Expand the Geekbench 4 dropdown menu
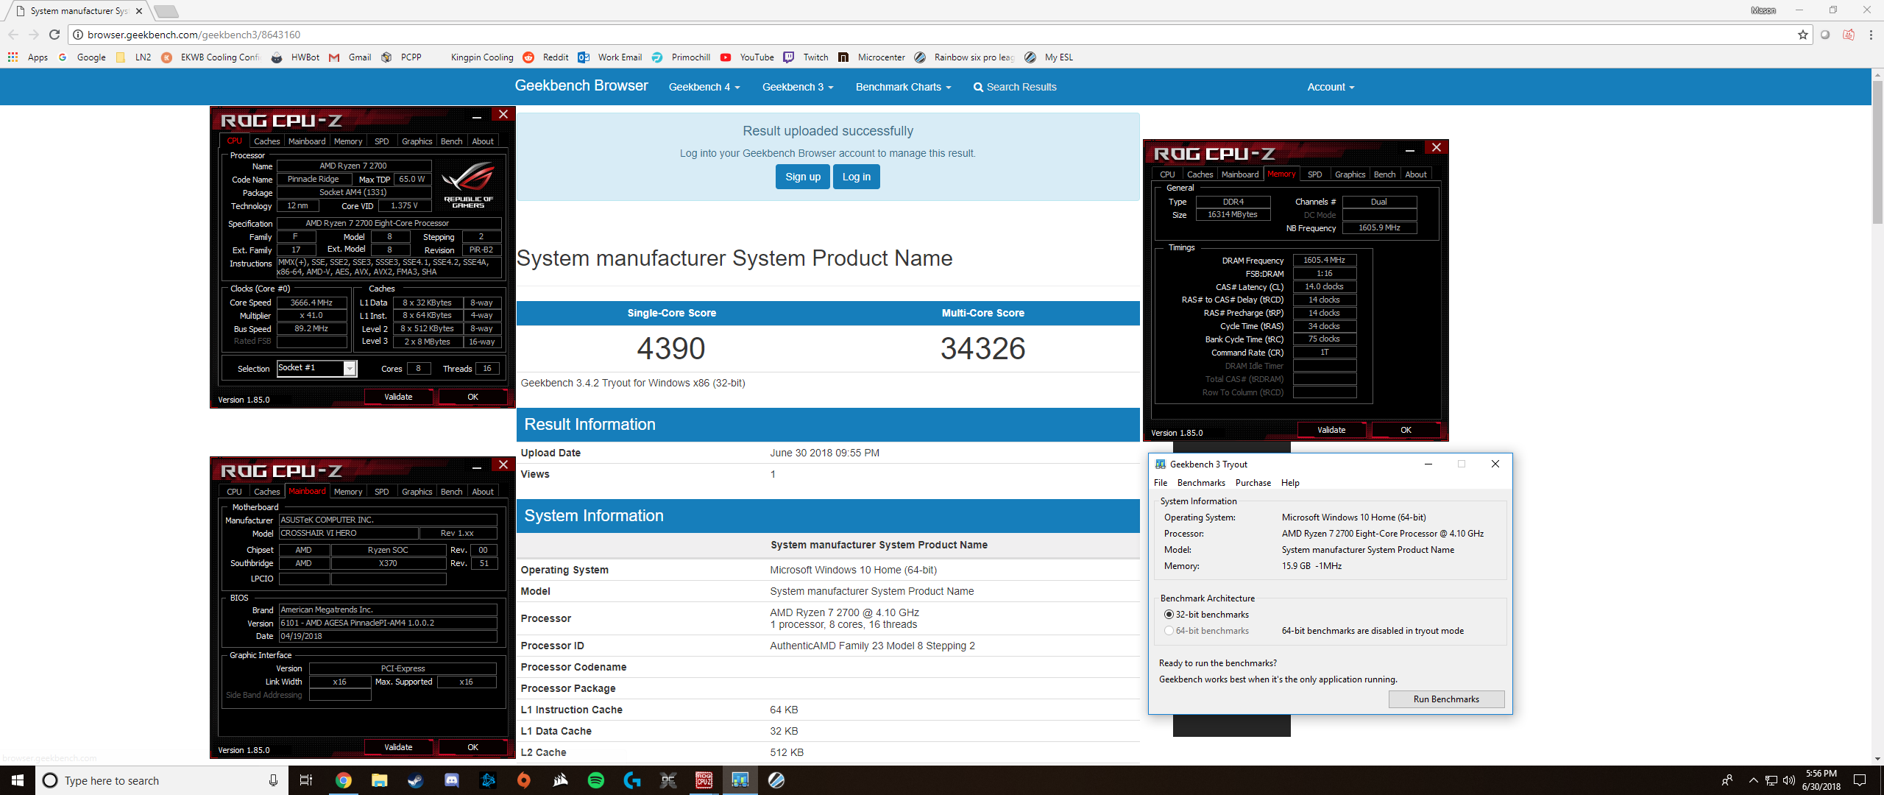The width and height of the screenshot is (1884, 795). 704,87
